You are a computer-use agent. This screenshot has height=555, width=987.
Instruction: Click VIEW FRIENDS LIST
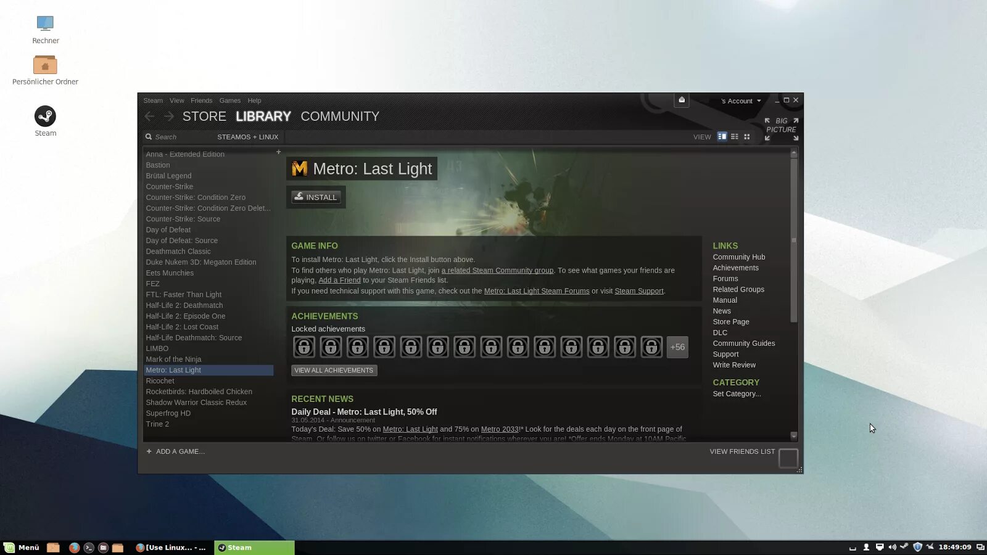point(742,451)
